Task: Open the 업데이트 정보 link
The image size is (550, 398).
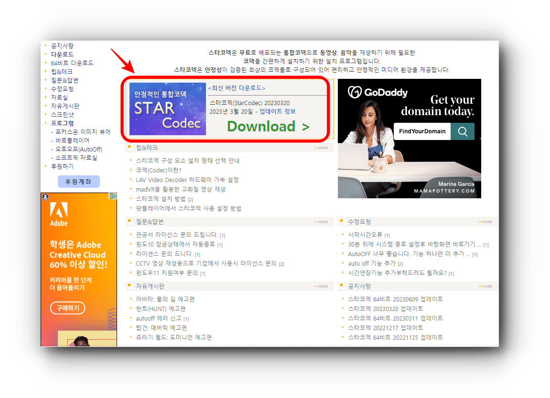Action: (x=278, y=111)
